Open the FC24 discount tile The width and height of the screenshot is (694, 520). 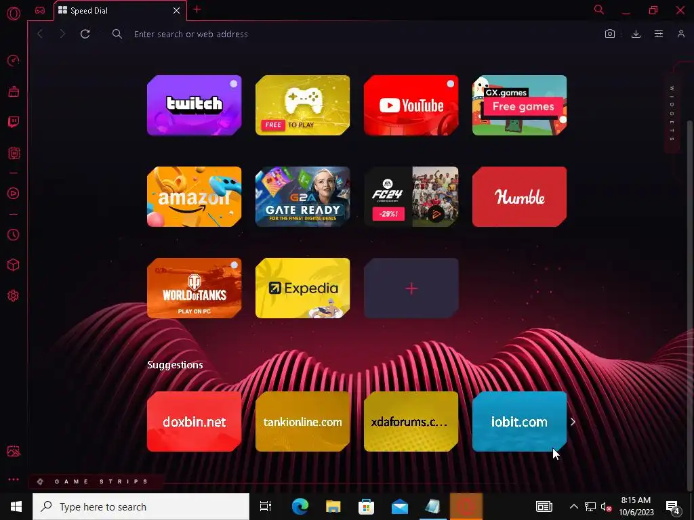[x=411, y=197]
